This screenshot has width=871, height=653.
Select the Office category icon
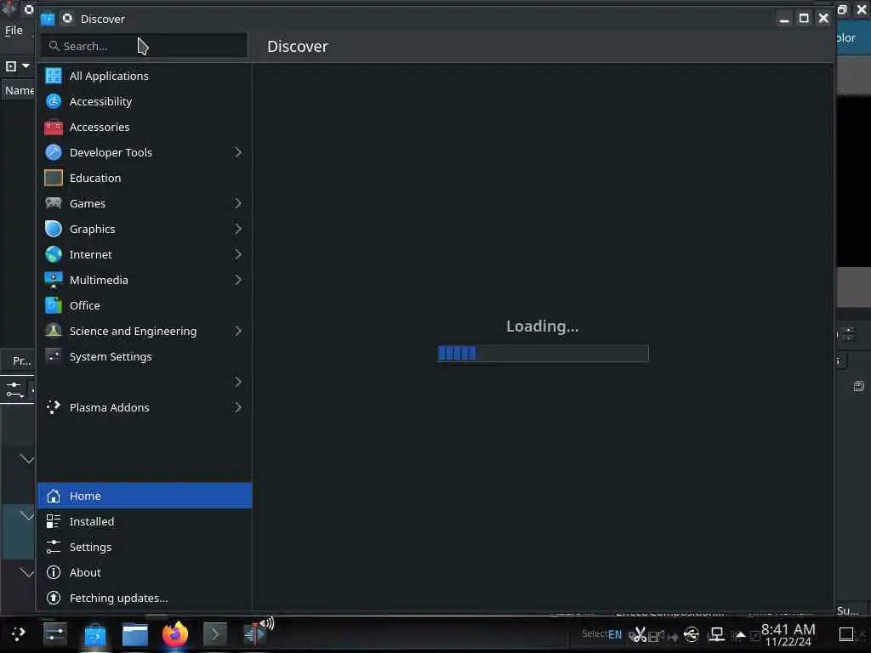point(54,305)
